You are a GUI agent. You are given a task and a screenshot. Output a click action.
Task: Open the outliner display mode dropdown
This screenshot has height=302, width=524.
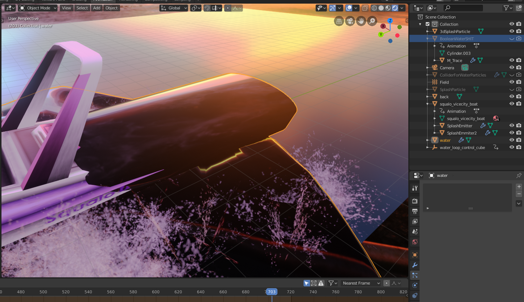click(418, 8)
